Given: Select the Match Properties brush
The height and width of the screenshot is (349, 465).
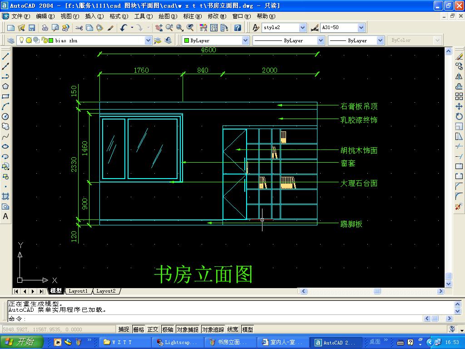Looking at the screenshot, I should pos(110,28).
